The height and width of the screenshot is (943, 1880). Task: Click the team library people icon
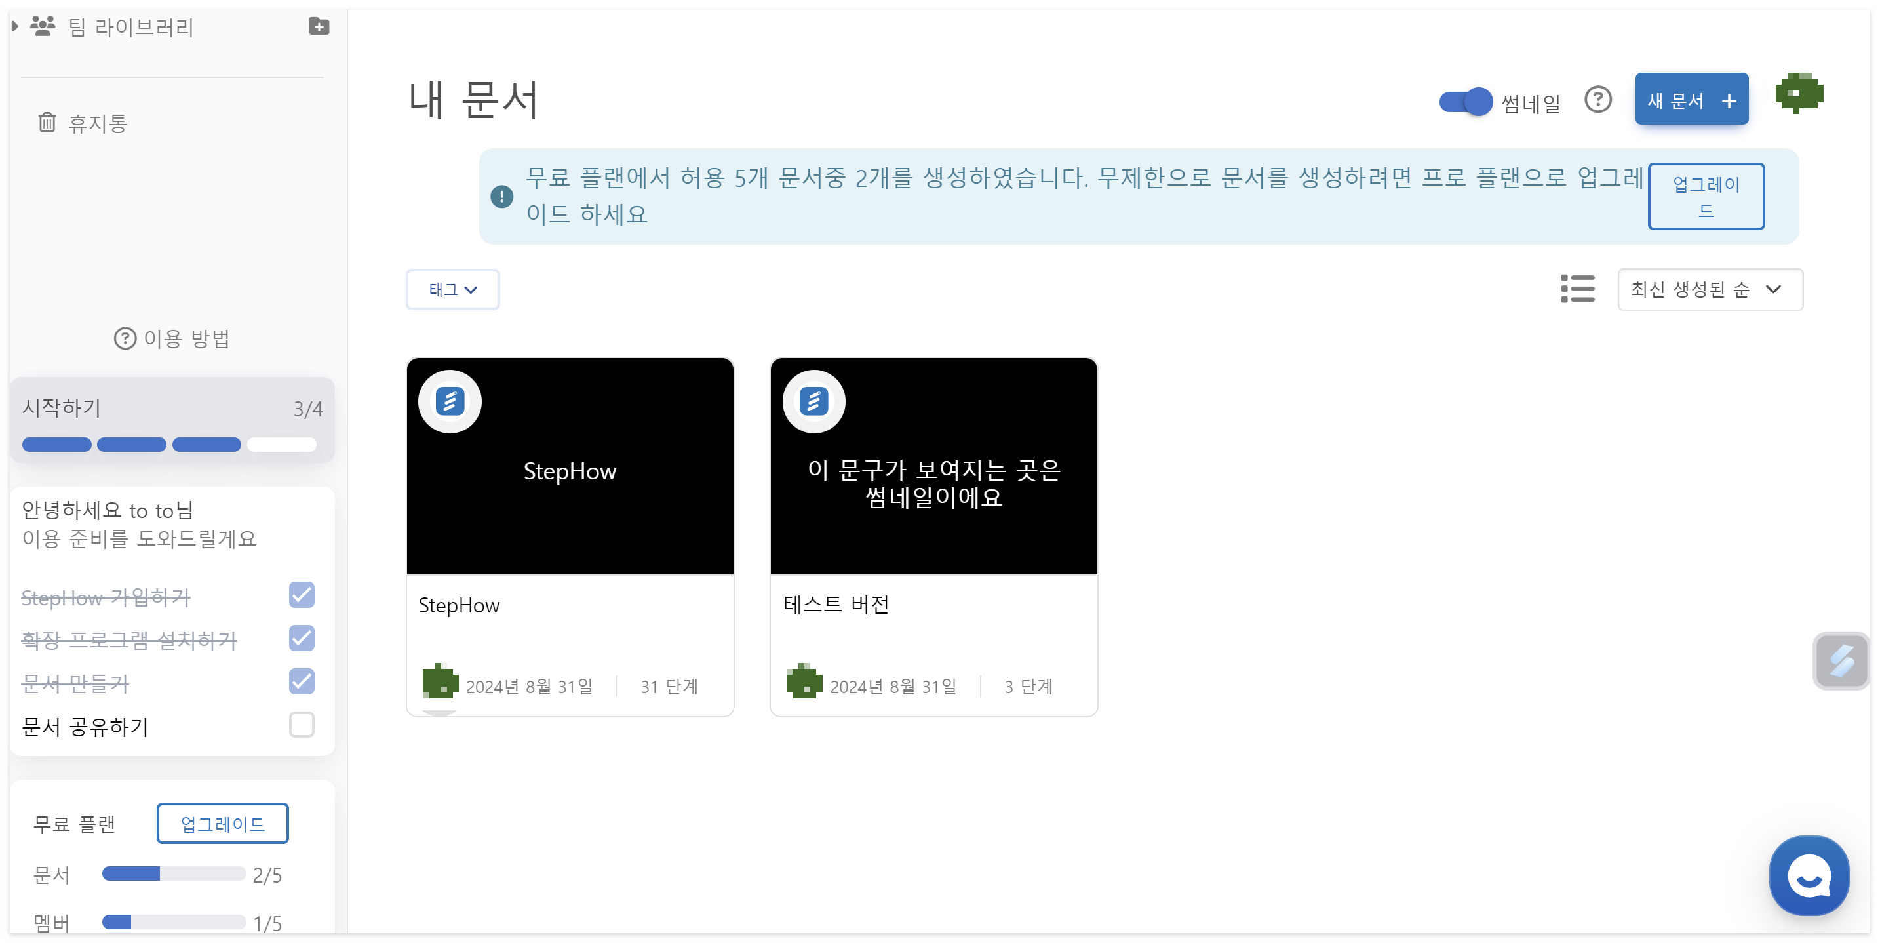(43, 27)
